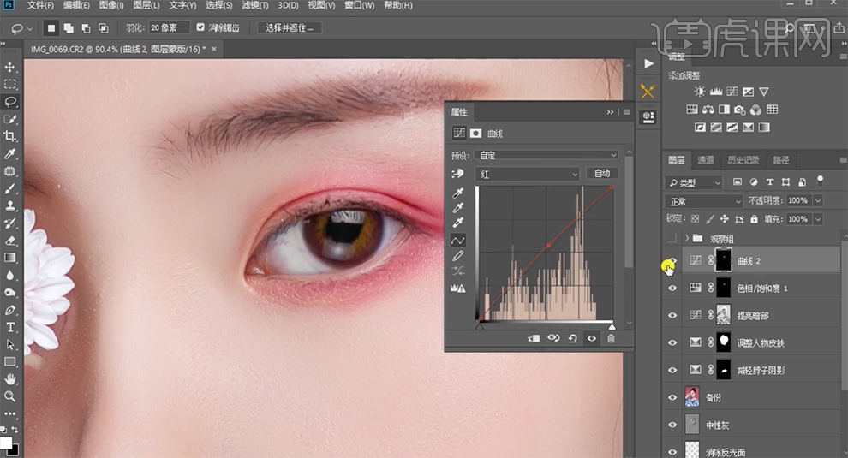Switch to the 通道 tab

point(705,160)
